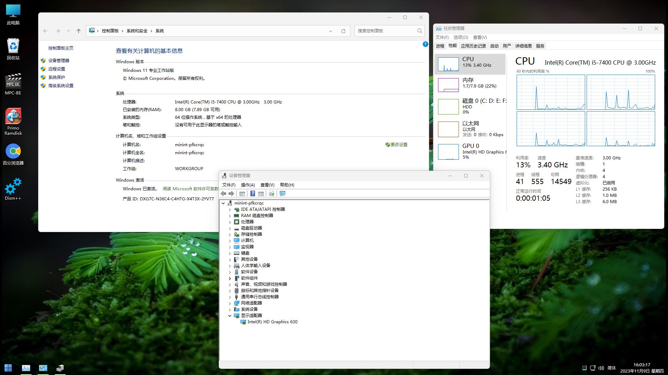Click the volume speaker icon in system tray
Viewport: 668px width, 375px height.
tap(601, 368)
